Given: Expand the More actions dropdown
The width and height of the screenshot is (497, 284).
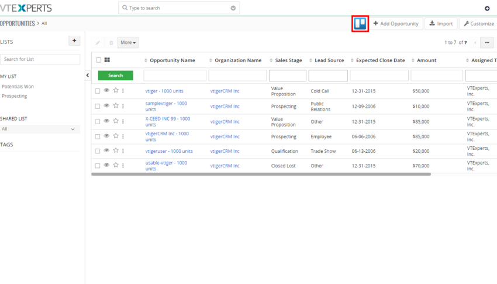Looking at the screenshot, I should (128, 43).
